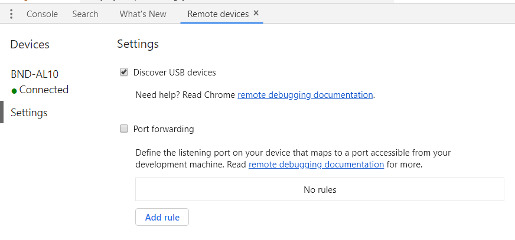This screenshot has width=515, height=240.
Task: Click the Discover USB devices label
Action: point(174,73)
